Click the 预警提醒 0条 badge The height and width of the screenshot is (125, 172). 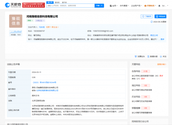(146, 108)
